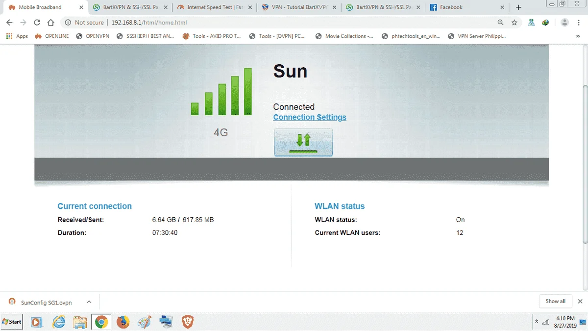Bookmark this page with the star icon
The width and height of the screenshot is (588, 331).
(x=514, y=23)
